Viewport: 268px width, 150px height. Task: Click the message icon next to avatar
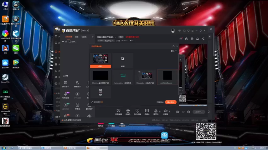tap(180, 31)
